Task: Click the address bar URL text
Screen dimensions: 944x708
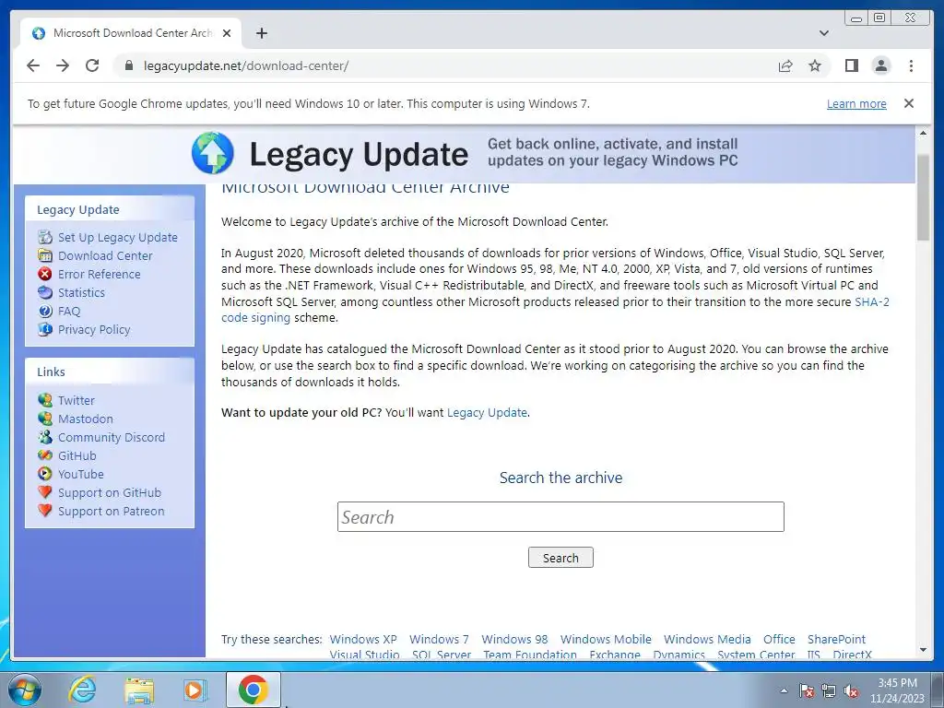Action: 245,65
